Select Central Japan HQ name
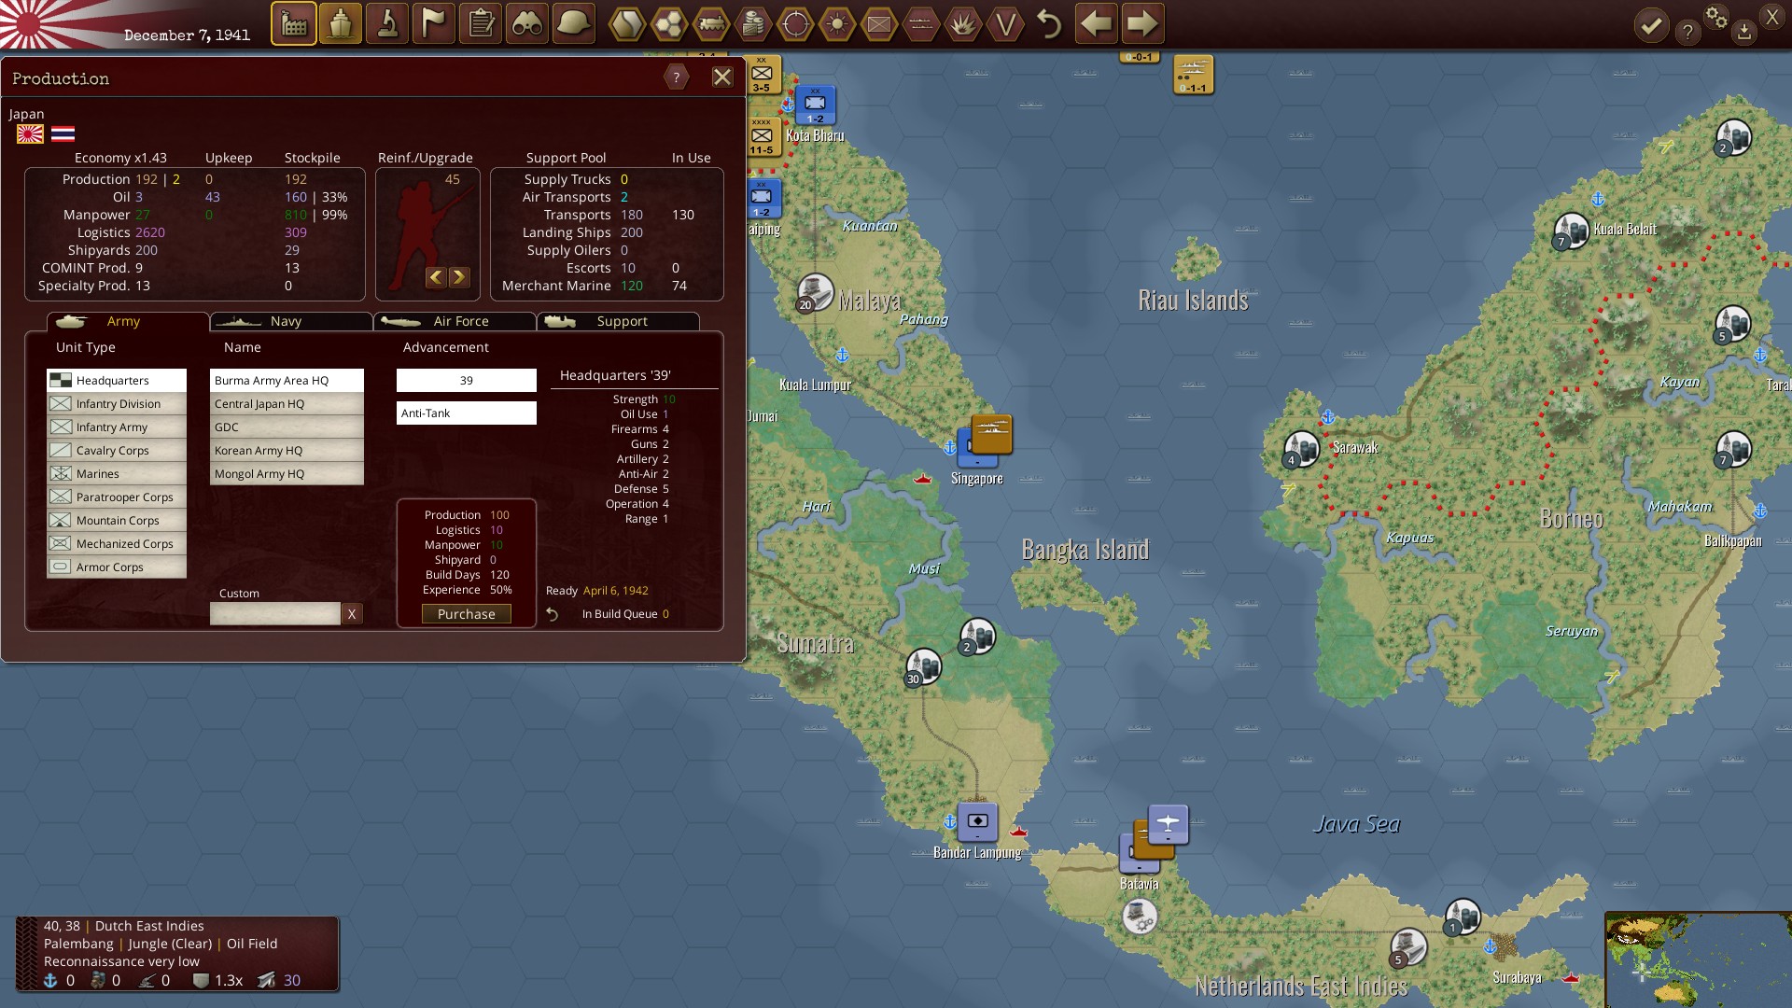The width and height of the screenshot is (1792, 1008). [x=287, y=403]
